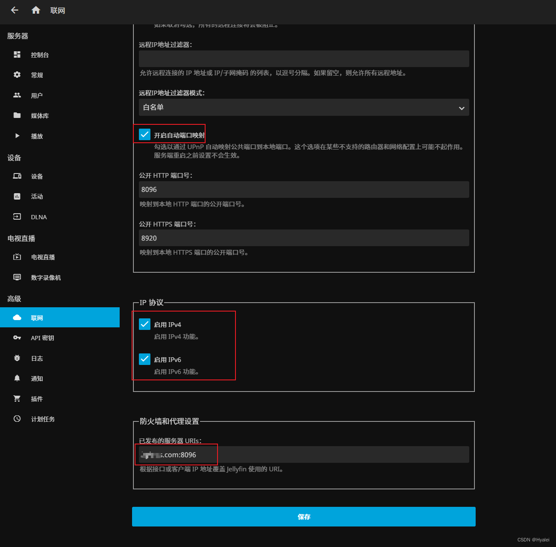Open 用户 menu item
The height and width of the screenshot is (547, 556).
click(x=60, y=95)
